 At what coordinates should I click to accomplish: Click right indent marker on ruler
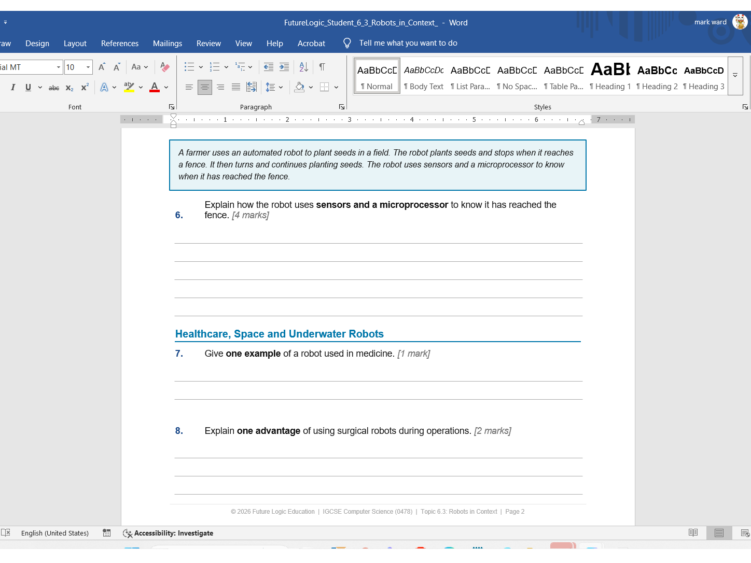pyautogui.click(x=581, y=122)
